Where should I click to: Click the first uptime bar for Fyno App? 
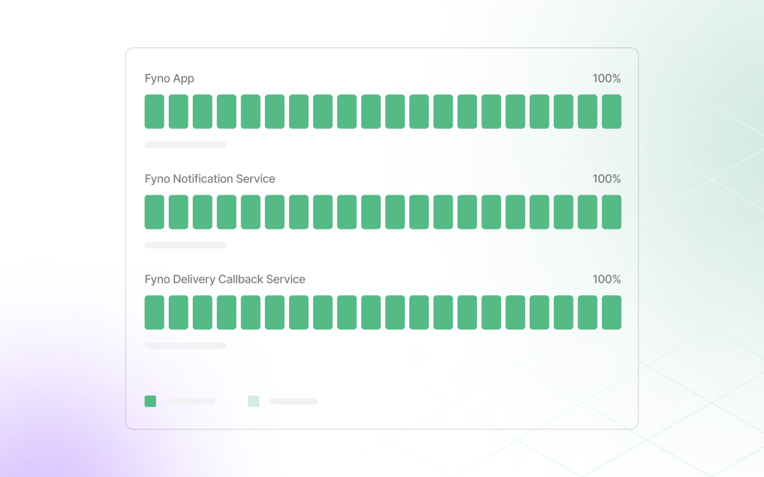pos(154,111)
